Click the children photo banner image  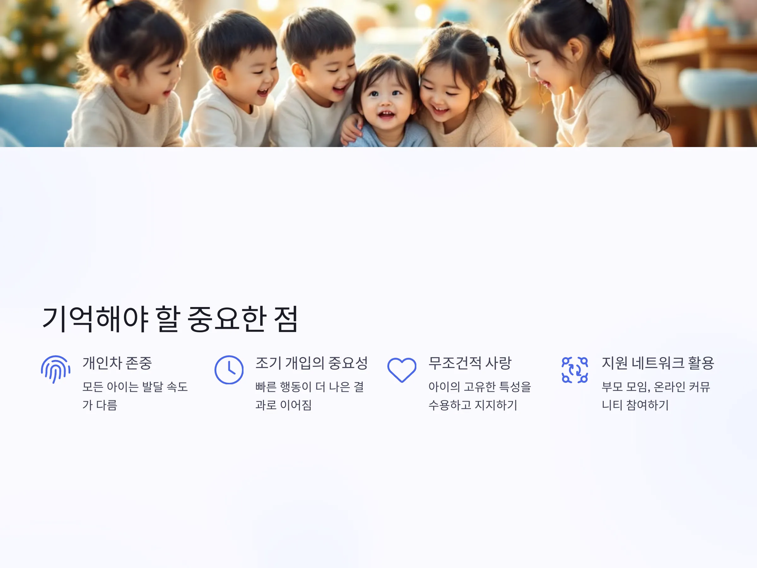pos(378,73)
